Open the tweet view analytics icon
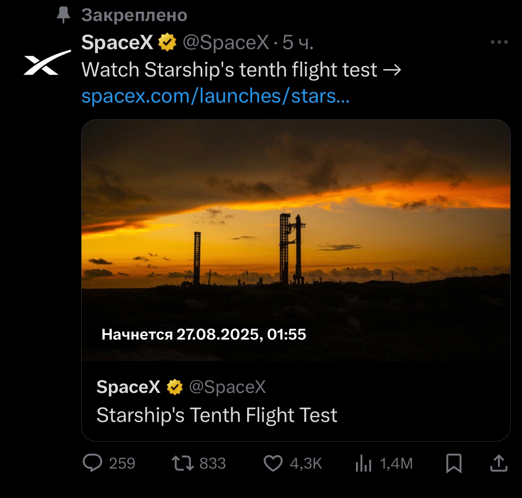522x498 pixels. (x=364, y=463)
